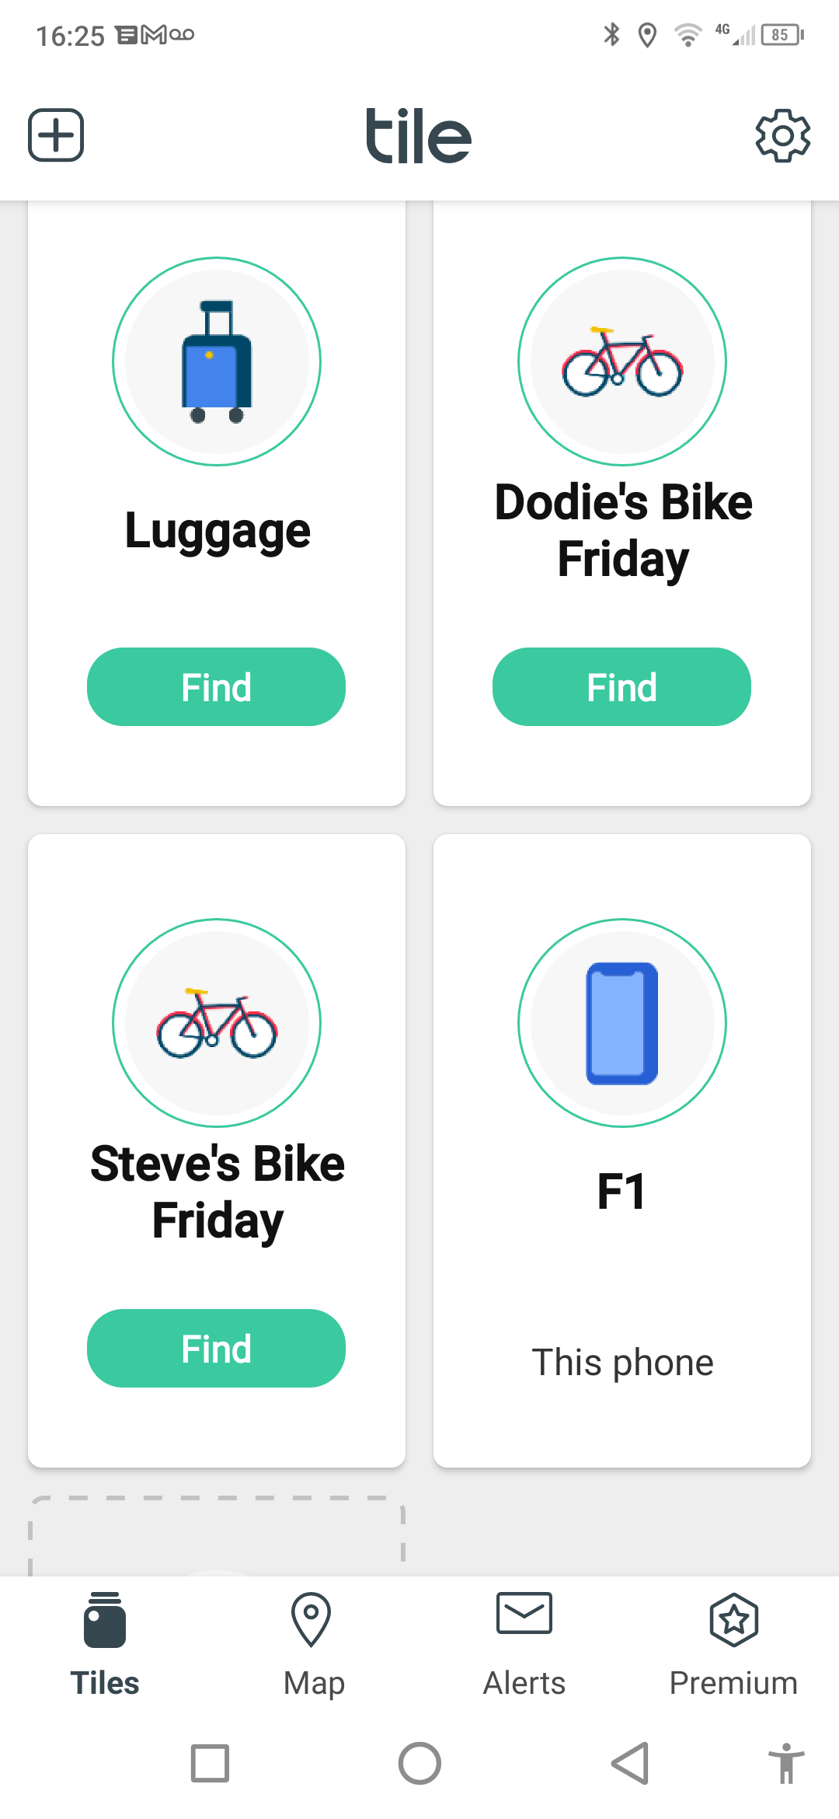The image size is (839, 1819).
Task: Tap the Android recent apps square
Action: (x=210, y=1763)
